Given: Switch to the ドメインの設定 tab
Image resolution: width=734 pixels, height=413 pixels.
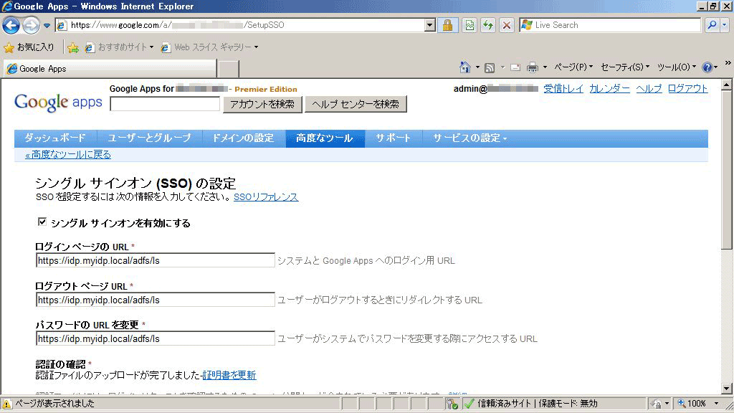Looking at the screenshot, I should click(x=244, y=138).
